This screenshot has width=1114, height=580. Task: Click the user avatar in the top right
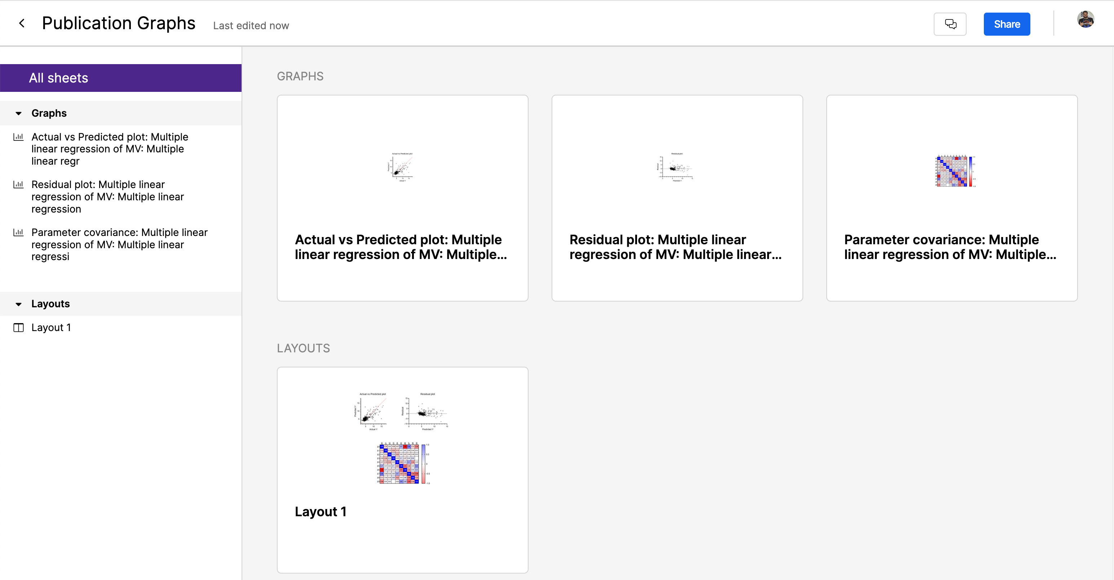pos(1086,19)
